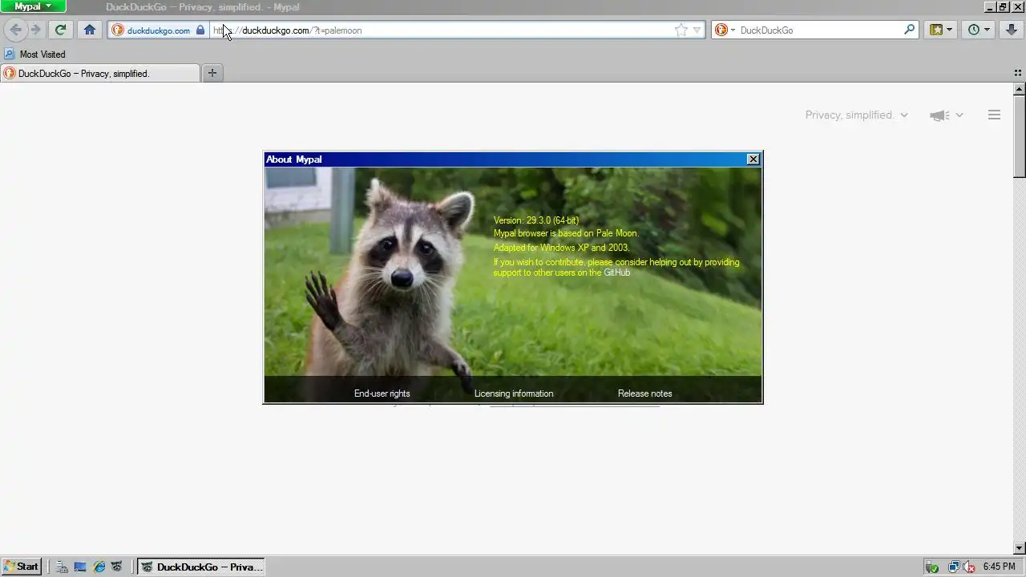Open the History clock menu button
Screen dimensions: 1026x577
(x=979, y=30)
